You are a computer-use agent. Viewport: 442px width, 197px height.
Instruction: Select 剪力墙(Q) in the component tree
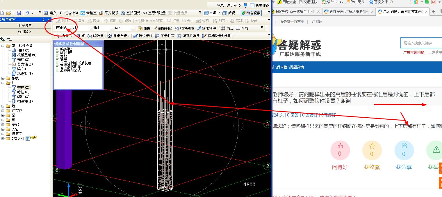pos(25,64)
